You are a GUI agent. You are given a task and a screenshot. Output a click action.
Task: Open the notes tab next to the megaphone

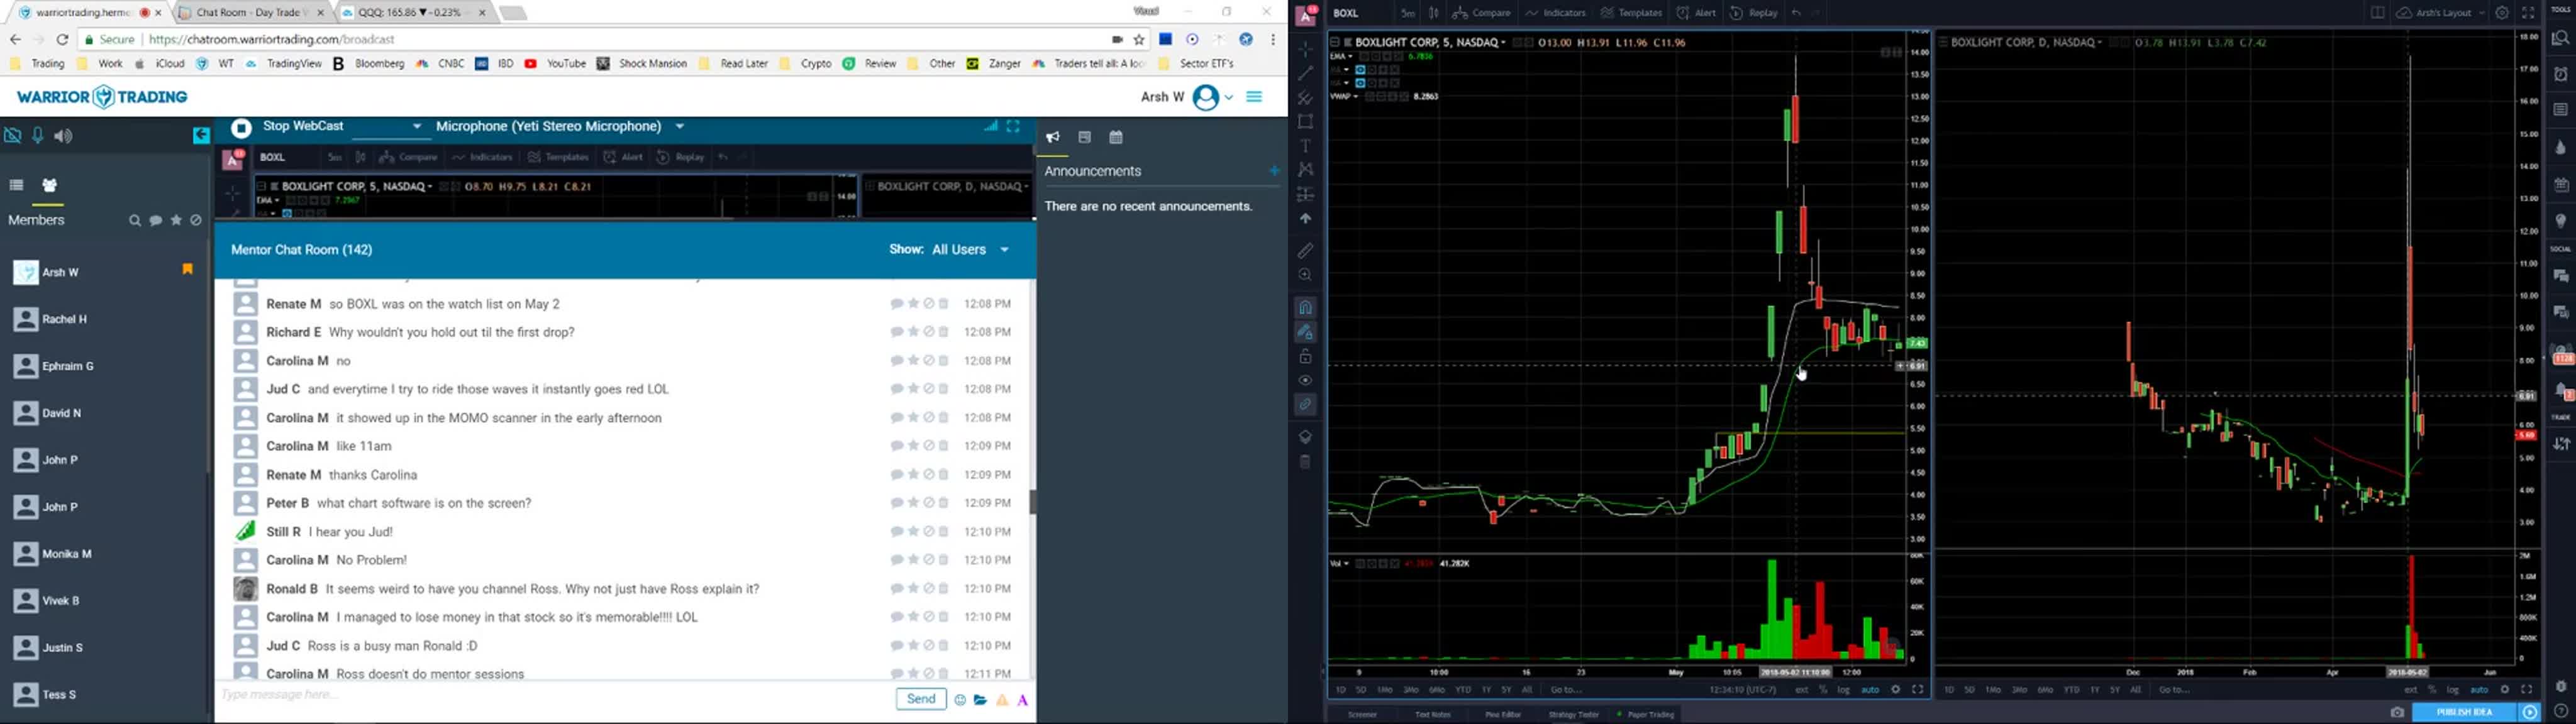(1085, 137)
